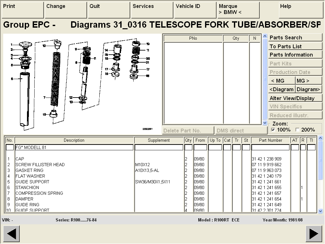Click the bottom table scrollbar thumb
Image resolution: width=325 pixels, height=244 pixels.
[x=320, y=160]
